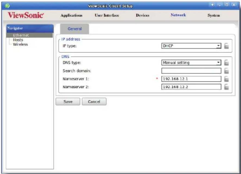The height and width of the screenshot is (174, 241).
Task: Click the 'Search domain:' label
Action: click(x=77, y=71)
